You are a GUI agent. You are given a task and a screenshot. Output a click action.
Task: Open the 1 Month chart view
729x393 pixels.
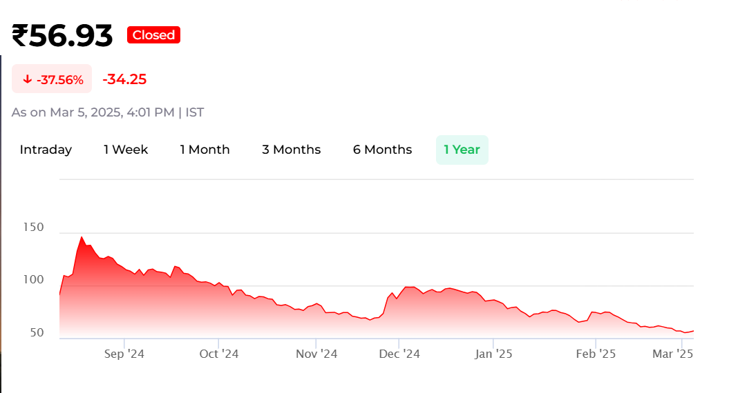coord(205,150)
